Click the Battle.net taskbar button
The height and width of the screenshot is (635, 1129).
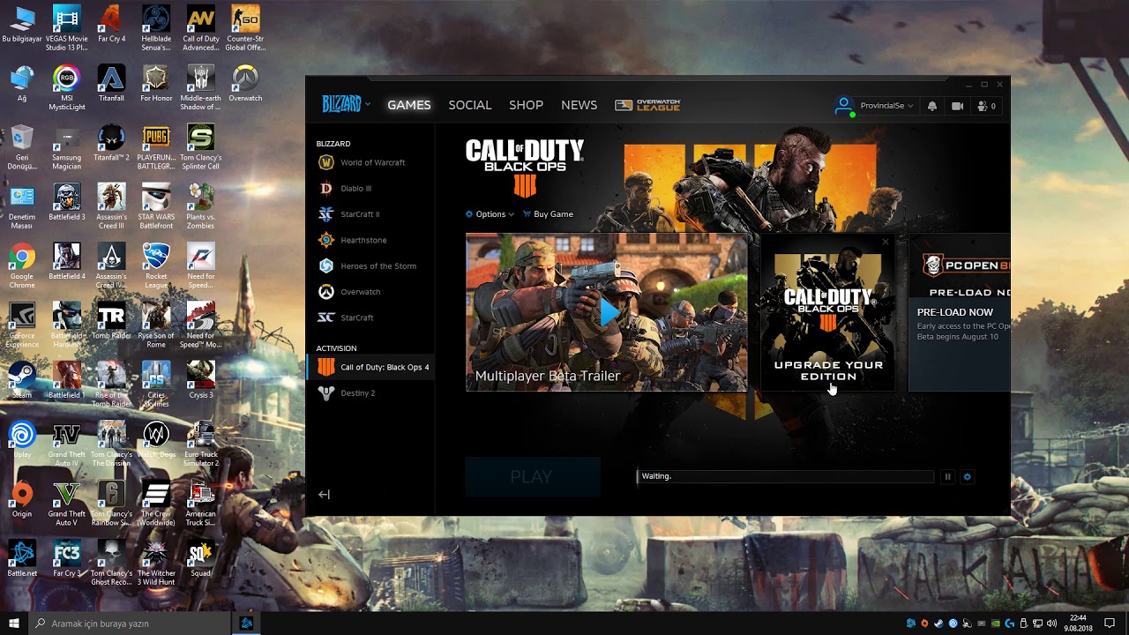point(246,624)
